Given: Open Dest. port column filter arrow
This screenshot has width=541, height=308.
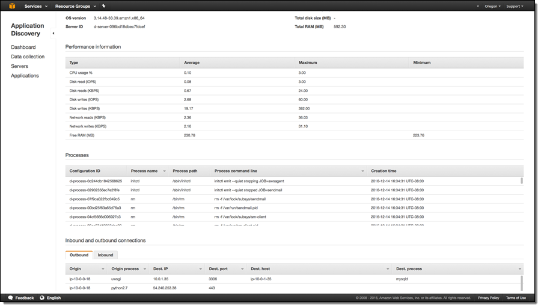Looking at the screenshot, I should pyautogui.click(x=242, y=269).
